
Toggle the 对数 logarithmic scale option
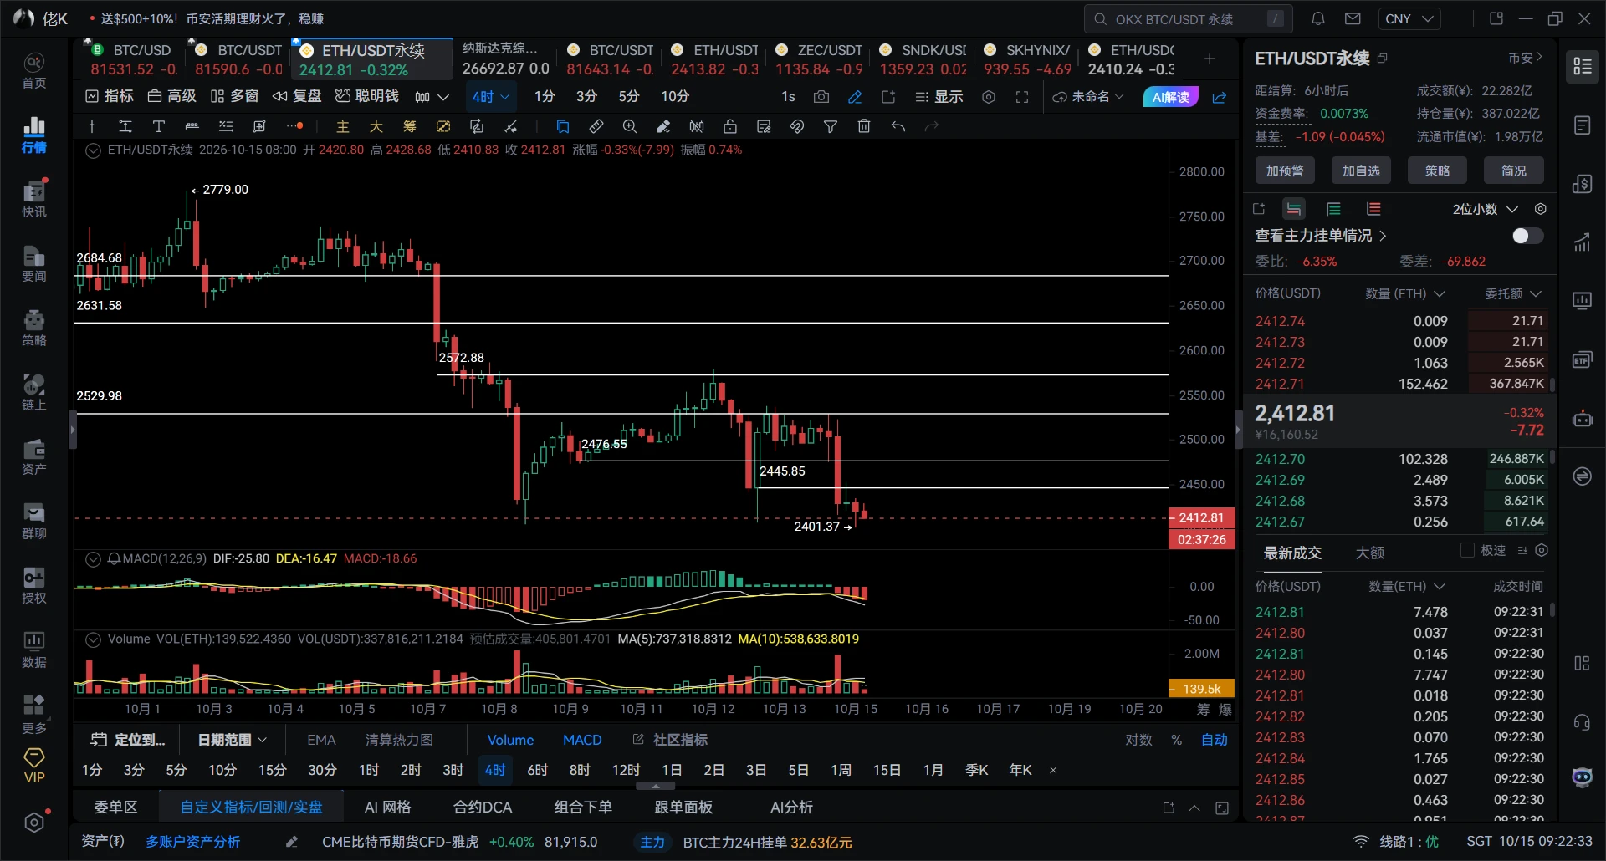click(1138, 740)
